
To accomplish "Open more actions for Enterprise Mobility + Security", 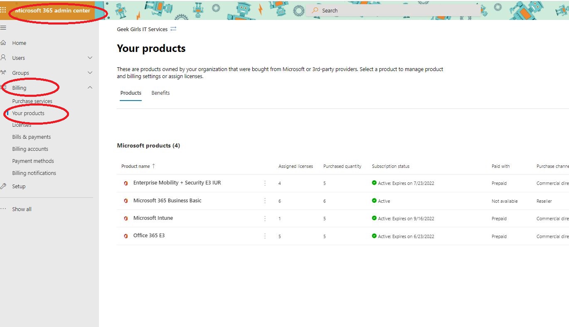I will point(265,183).
